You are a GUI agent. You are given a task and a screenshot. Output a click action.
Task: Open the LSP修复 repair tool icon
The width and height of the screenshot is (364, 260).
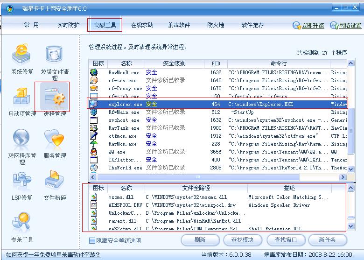coord(22,180)
